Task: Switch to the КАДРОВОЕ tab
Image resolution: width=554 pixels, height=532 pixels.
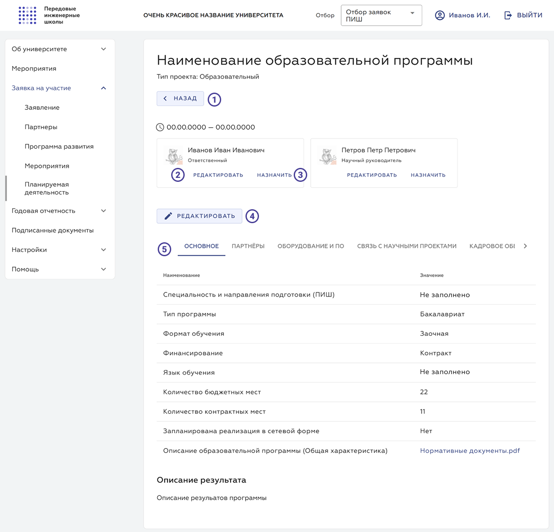Action: click(492, 246)
